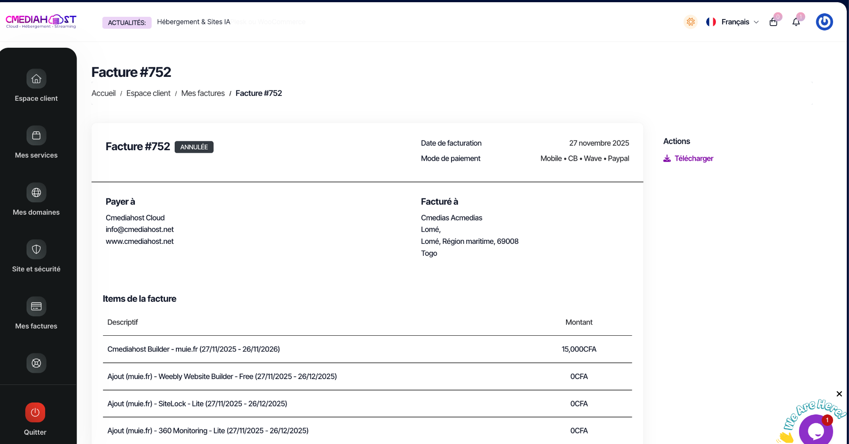
Task: Select Mes factures label in sidebar
Action: click(36, 326)
